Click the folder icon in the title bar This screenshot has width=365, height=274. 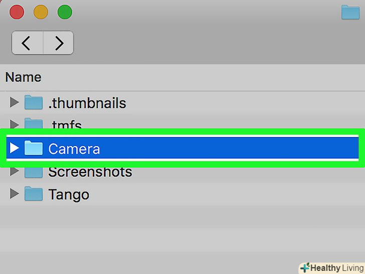click(350, 12)
